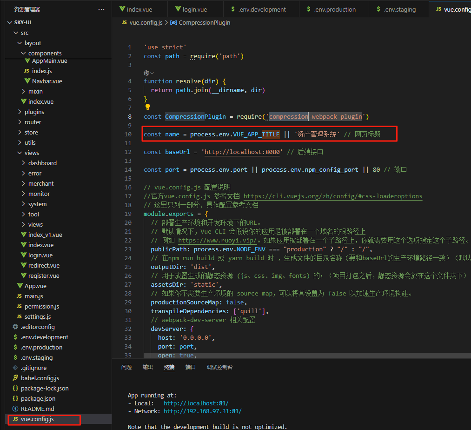
Task: Open the 端口 panel tab
Action: tap(191, 367)
